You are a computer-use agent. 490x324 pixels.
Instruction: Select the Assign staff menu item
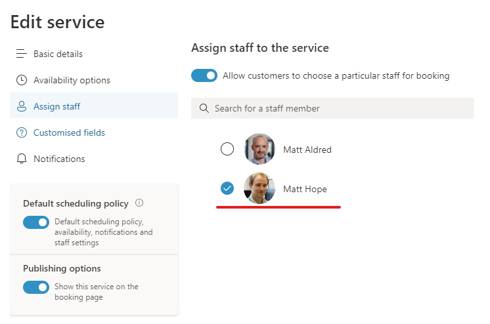point(57,106)
